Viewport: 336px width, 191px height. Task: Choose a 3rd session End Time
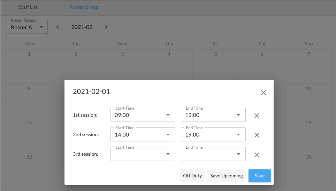click(213, 154)
